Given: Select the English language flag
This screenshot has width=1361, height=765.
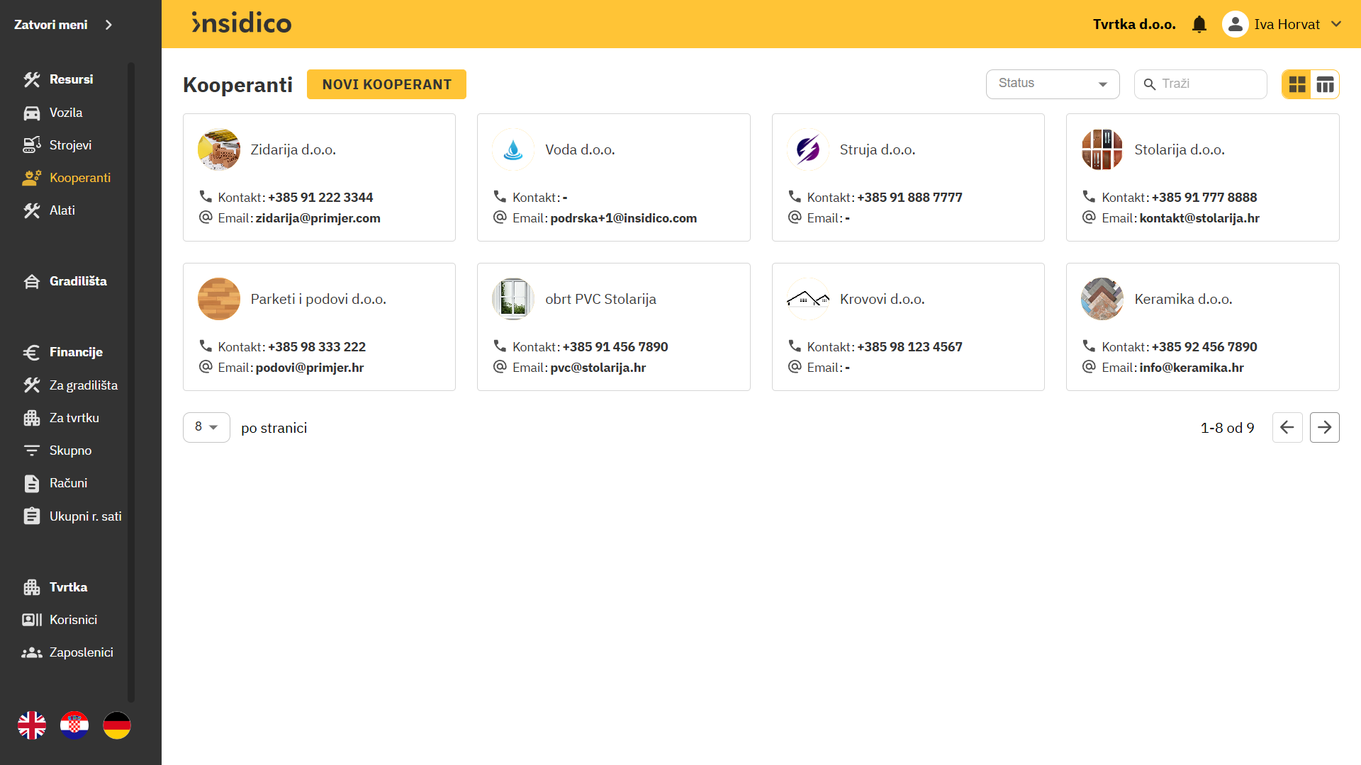Looking at the screenshot, I should (32, 725).
